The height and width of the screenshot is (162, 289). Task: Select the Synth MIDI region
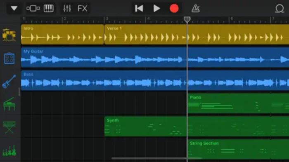click(x=197, y=126)
